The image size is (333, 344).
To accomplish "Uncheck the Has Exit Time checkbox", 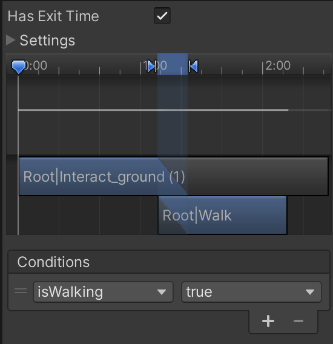I will pos(162,16).
